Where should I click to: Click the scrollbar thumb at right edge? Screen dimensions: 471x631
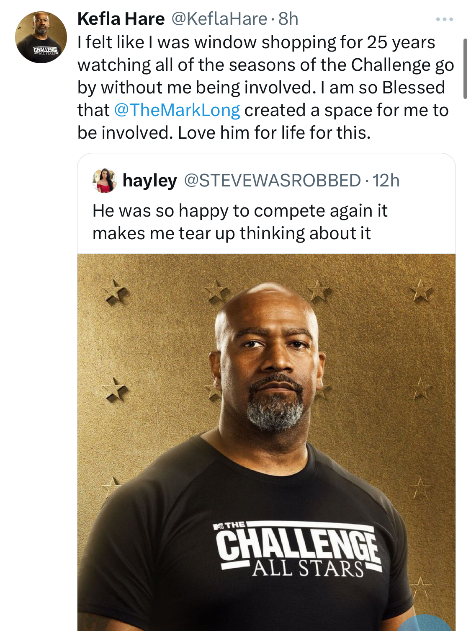coord(465,69)
